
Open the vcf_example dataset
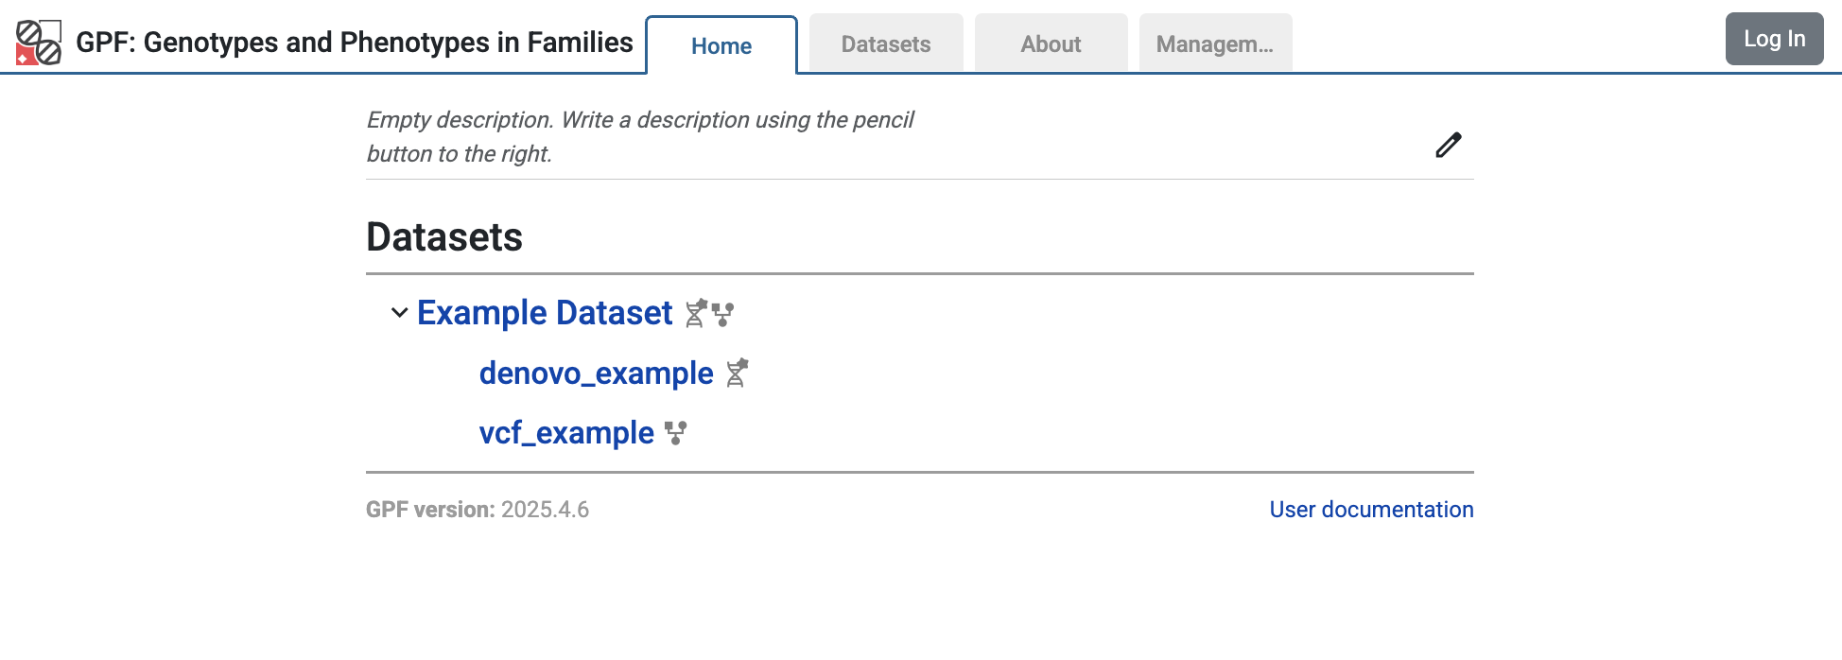click(x=565, y=432)
